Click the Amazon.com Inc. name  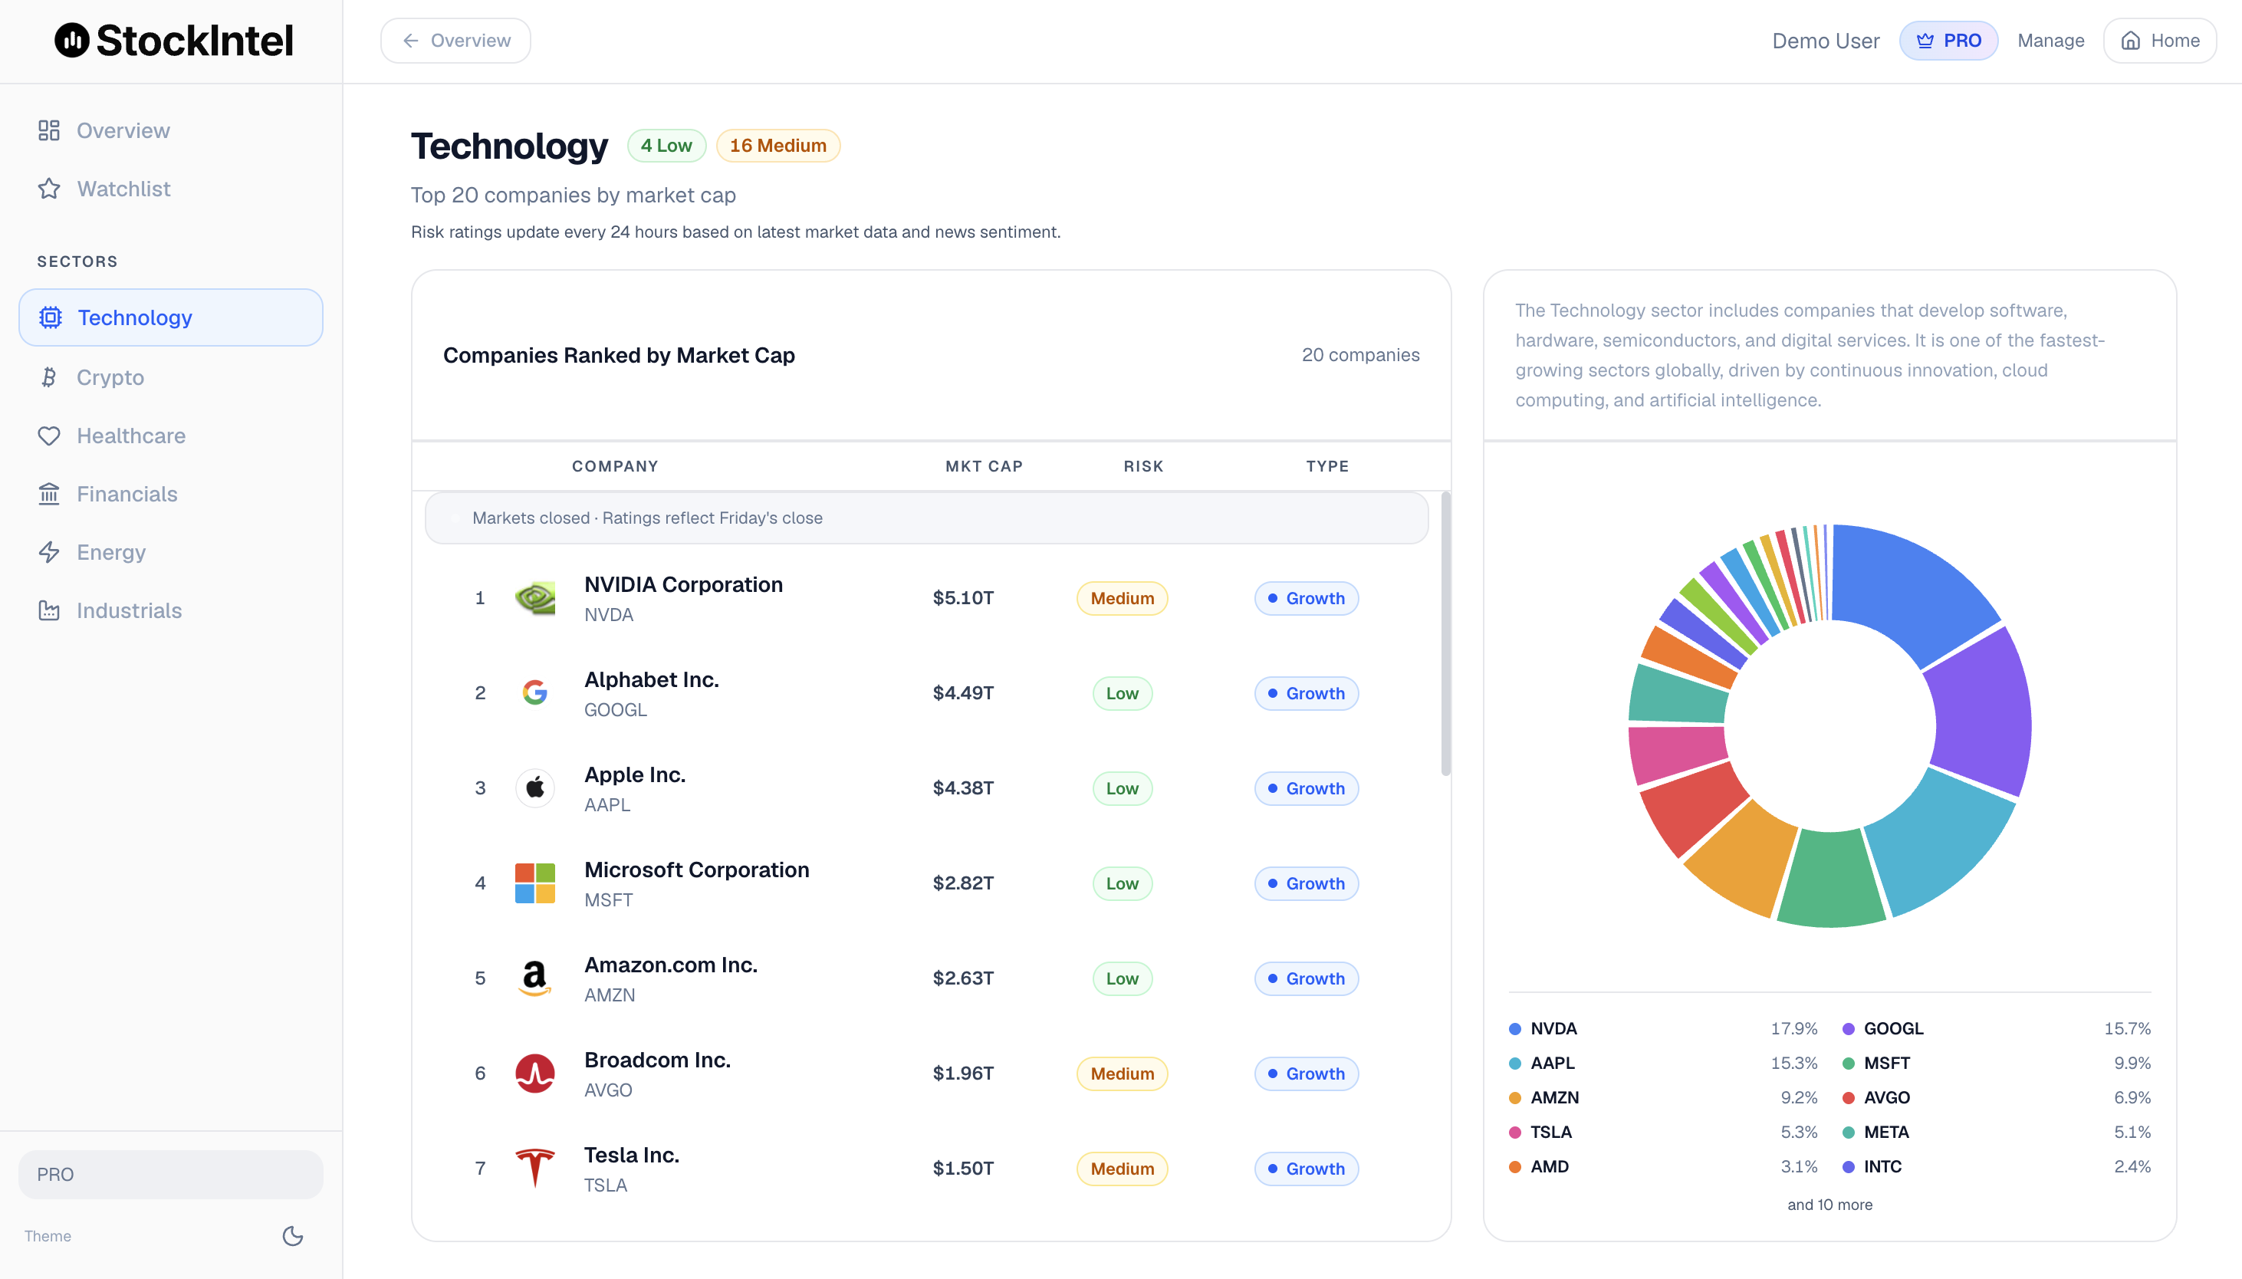670,965
